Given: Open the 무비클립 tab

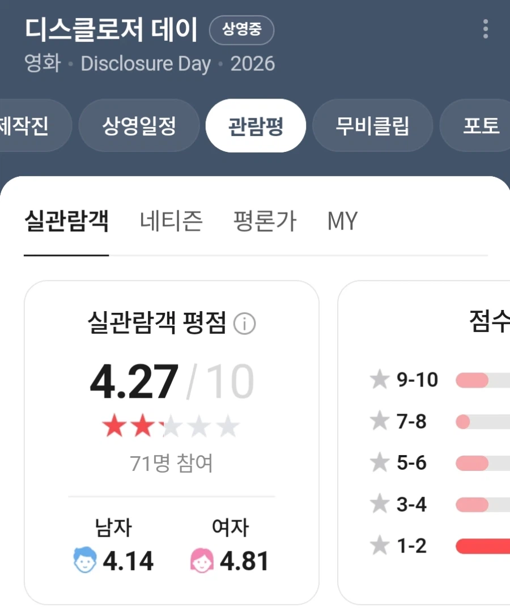Looking at the screenshot, I should pyautogui.click(x=372, y=126).
